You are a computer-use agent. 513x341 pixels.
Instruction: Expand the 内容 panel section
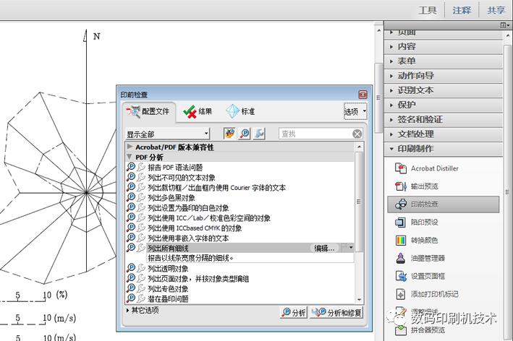click(444, 47)
